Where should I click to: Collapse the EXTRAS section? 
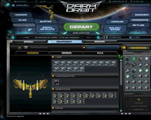[x=53, y=108]
